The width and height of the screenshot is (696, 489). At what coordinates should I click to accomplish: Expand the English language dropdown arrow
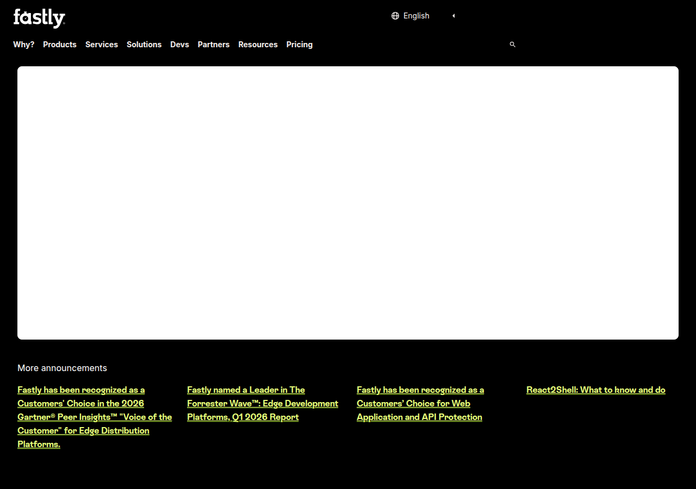click(453, 16)
